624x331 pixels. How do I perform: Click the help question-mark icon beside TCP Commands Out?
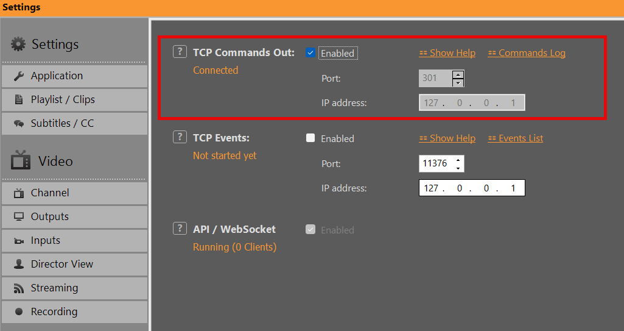[x=180, y=52]
